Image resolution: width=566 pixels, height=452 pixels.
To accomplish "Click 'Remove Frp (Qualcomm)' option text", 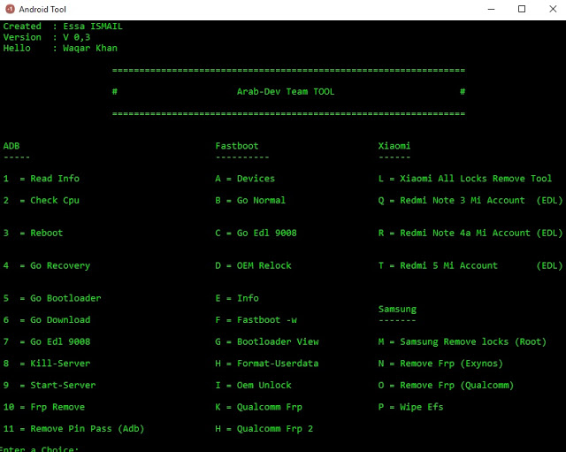I will click(456, 385).
